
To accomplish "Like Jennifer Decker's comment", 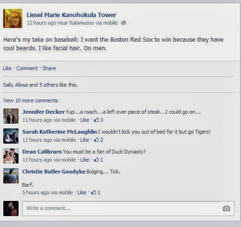I will click(x=85, y=120).
